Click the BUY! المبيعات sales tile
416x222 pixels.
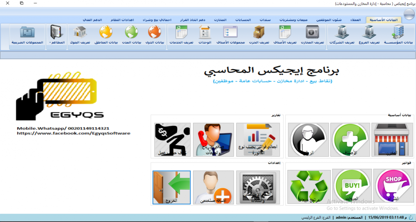[351, 186]
